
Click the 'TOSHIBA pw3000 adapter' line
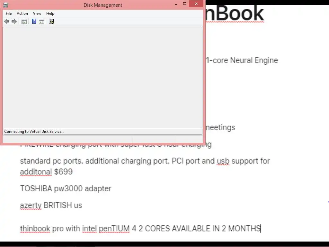pyautogui.click(x=66, y=188)
